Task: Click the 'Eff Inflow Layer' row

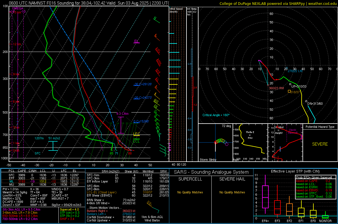Action: [128, 181]
